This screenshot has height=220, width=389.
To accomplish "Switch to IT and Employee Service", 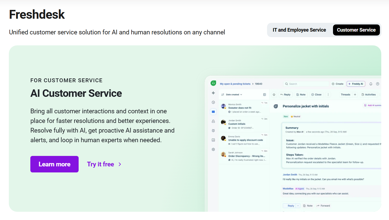I will coord(299,30).
